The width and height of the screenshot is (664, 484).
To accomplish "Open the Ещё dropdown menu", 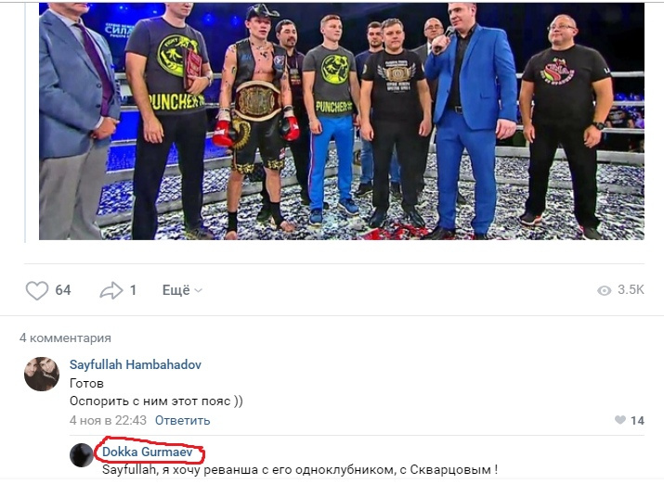I will (x=182, y=290).
